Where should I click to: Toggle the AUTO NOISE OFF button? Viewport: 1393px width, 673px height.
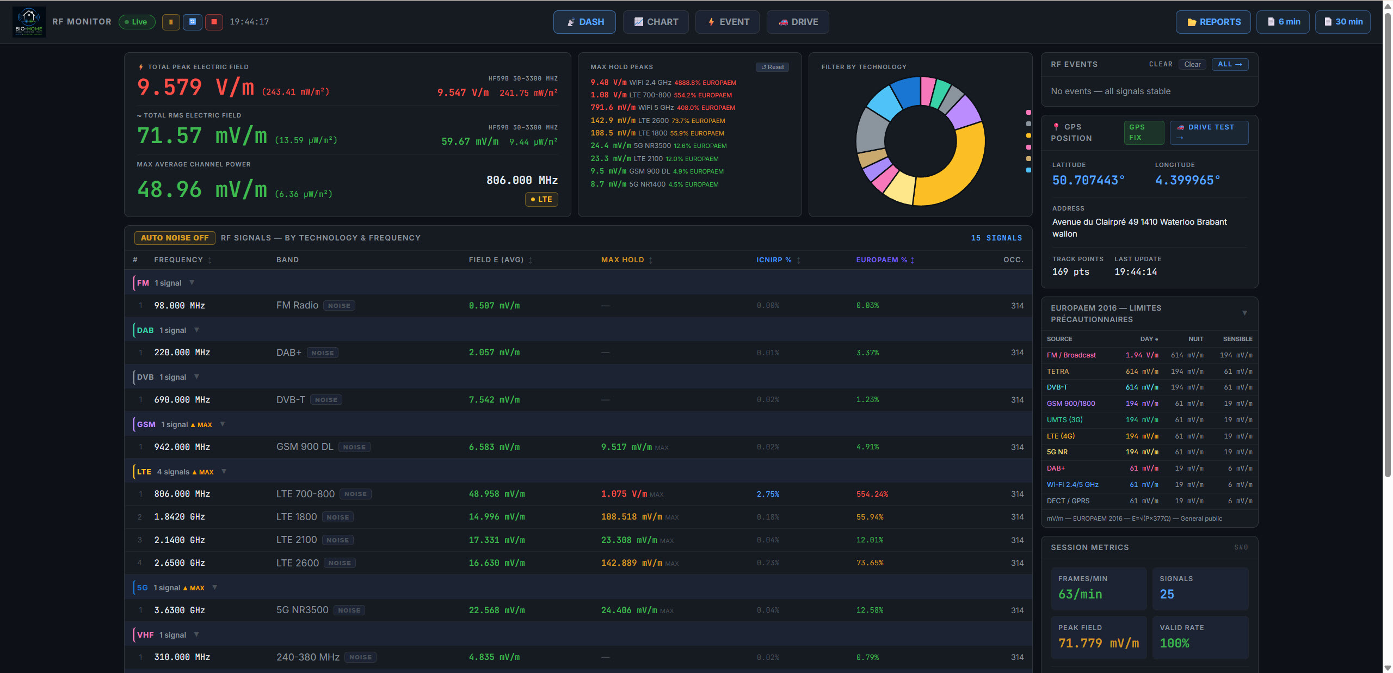175,238
